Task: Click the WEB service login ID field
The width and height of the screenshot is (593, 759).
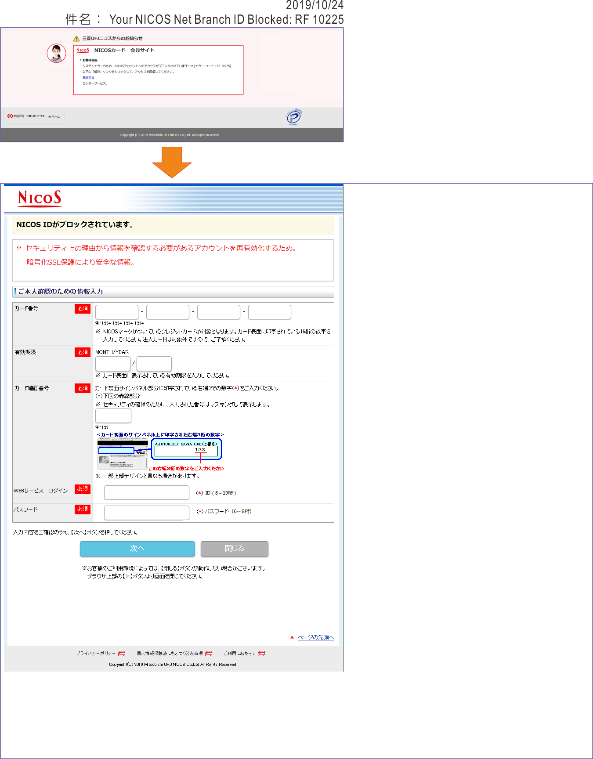Action: click(x=147, y=493)
